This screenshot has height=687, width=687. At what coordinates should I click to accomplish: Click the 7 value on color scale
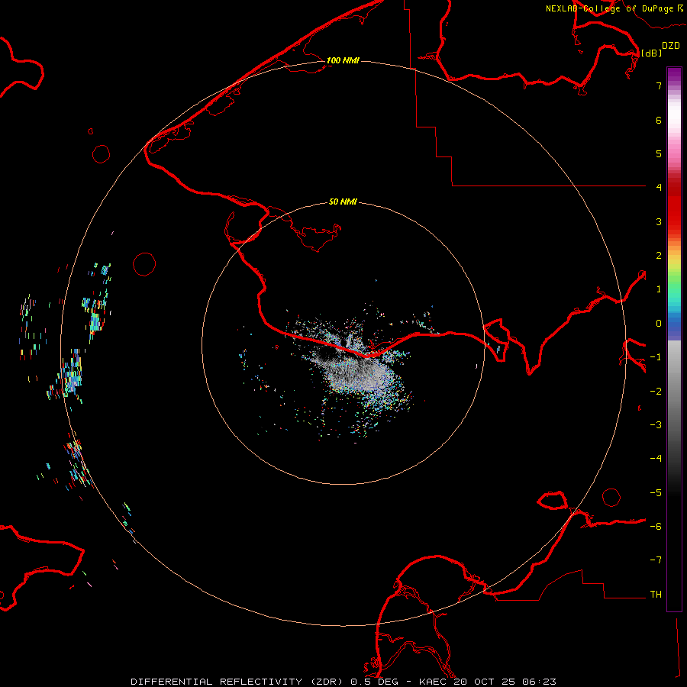(659, 85)
